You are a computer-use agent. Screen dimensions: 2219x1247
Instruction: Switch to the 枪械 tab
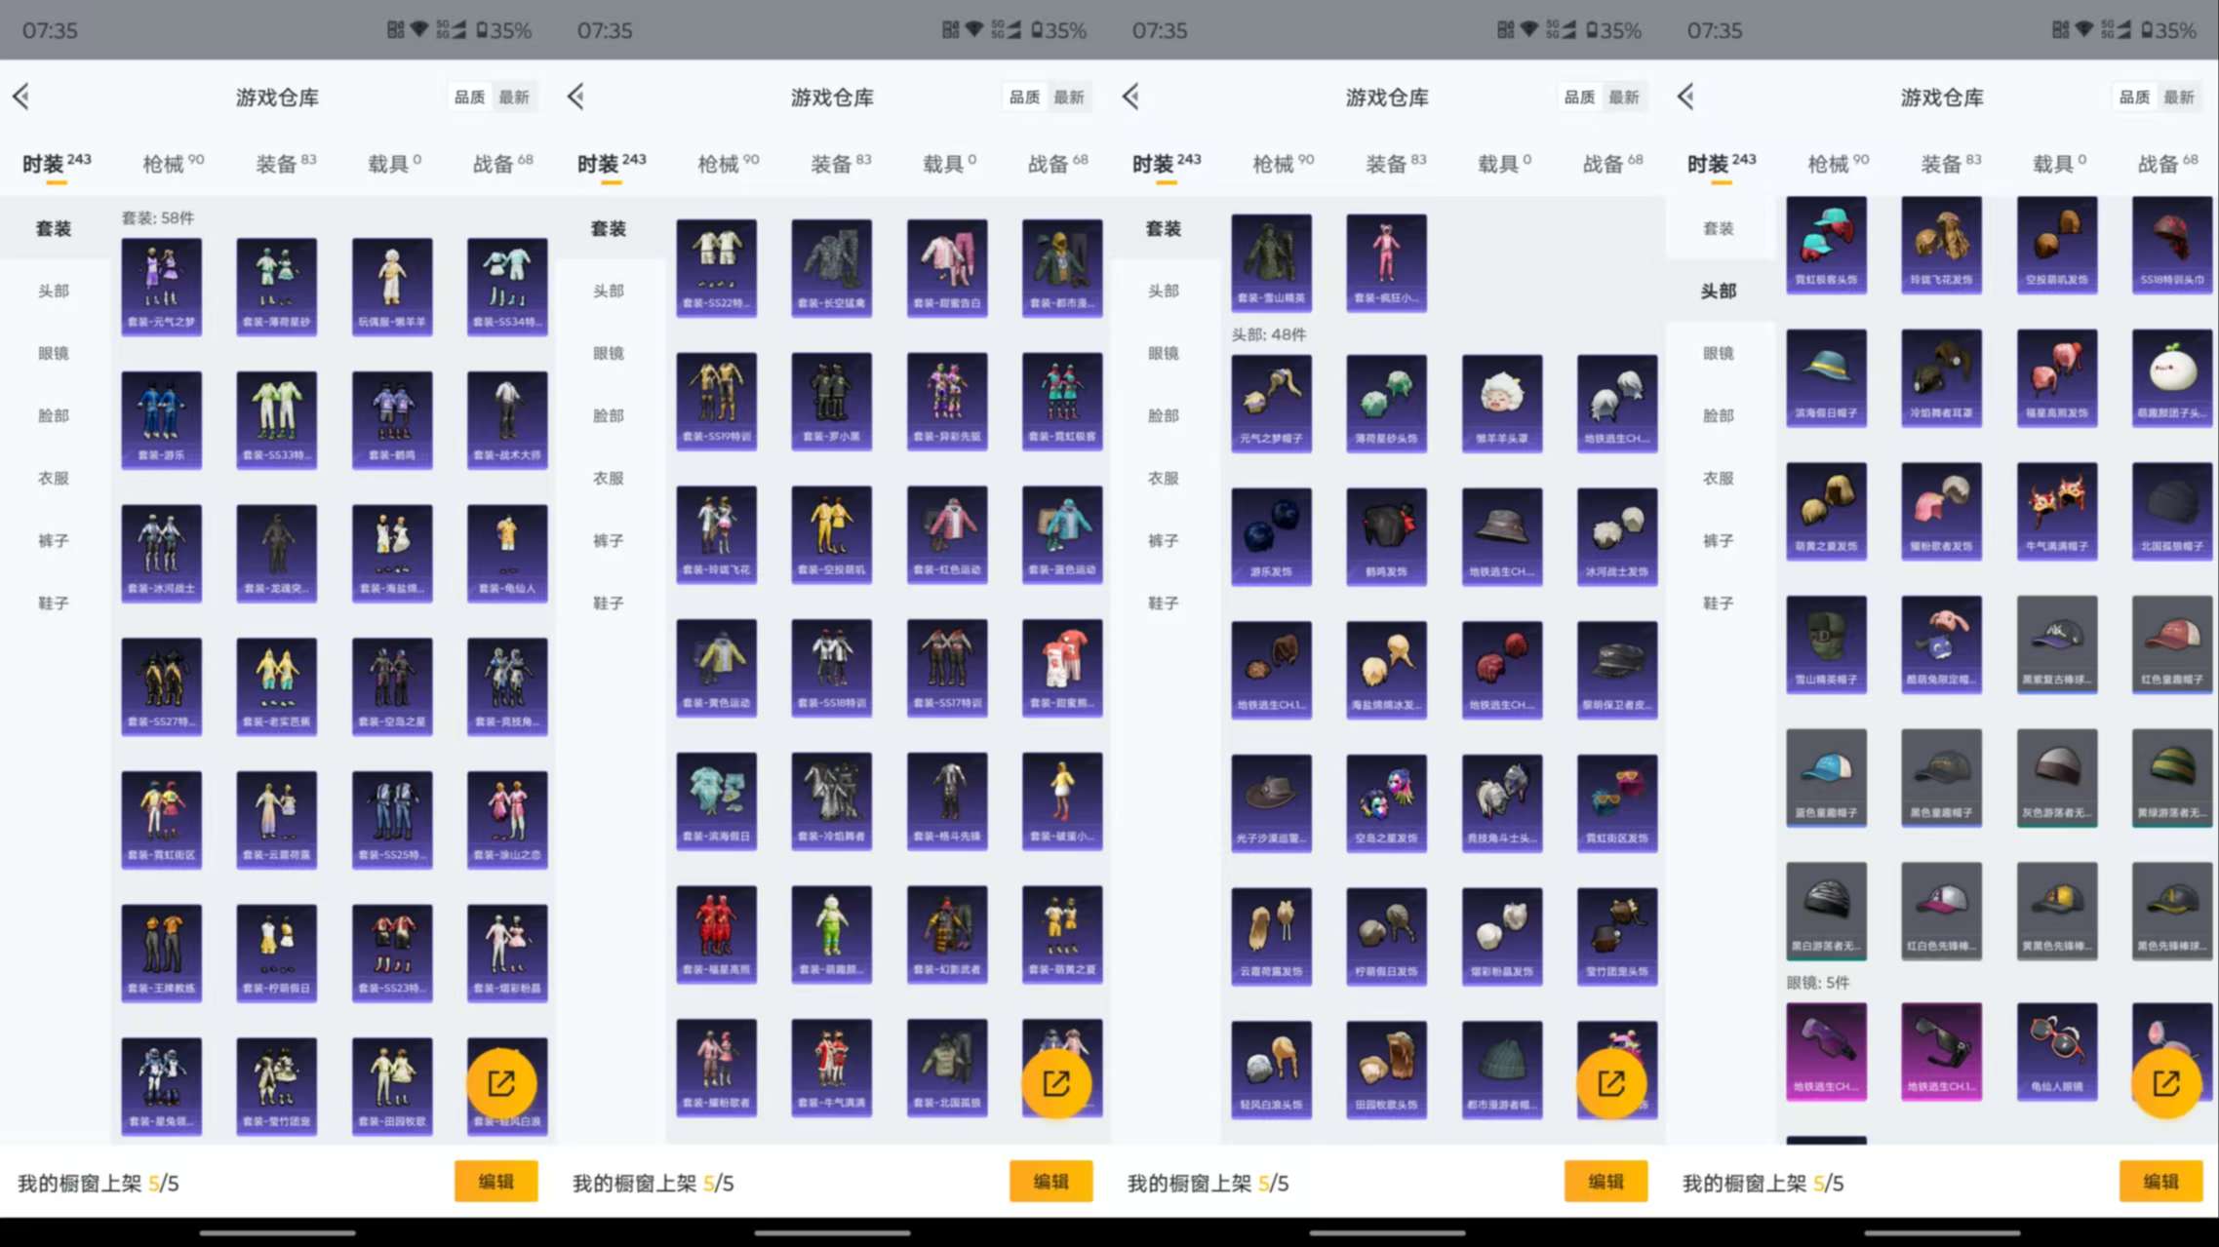[166, 163]
